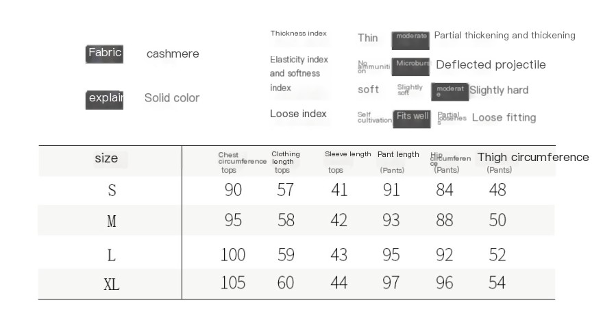Click the Thigh circumference column header
This screenshot has width=603, height=318.
point(533,157)
